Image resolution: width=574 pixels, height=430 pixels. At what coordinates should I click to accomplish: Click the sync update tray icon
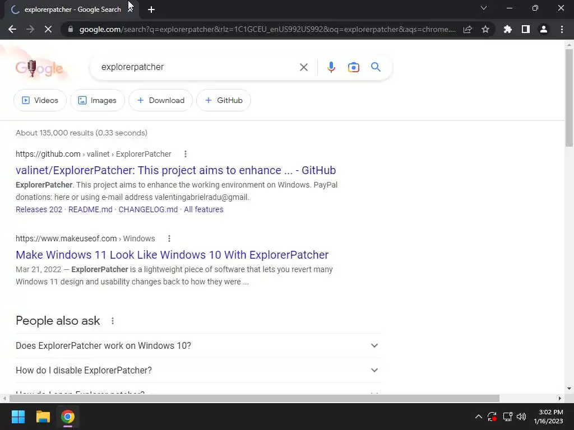[x=492, y=417]
